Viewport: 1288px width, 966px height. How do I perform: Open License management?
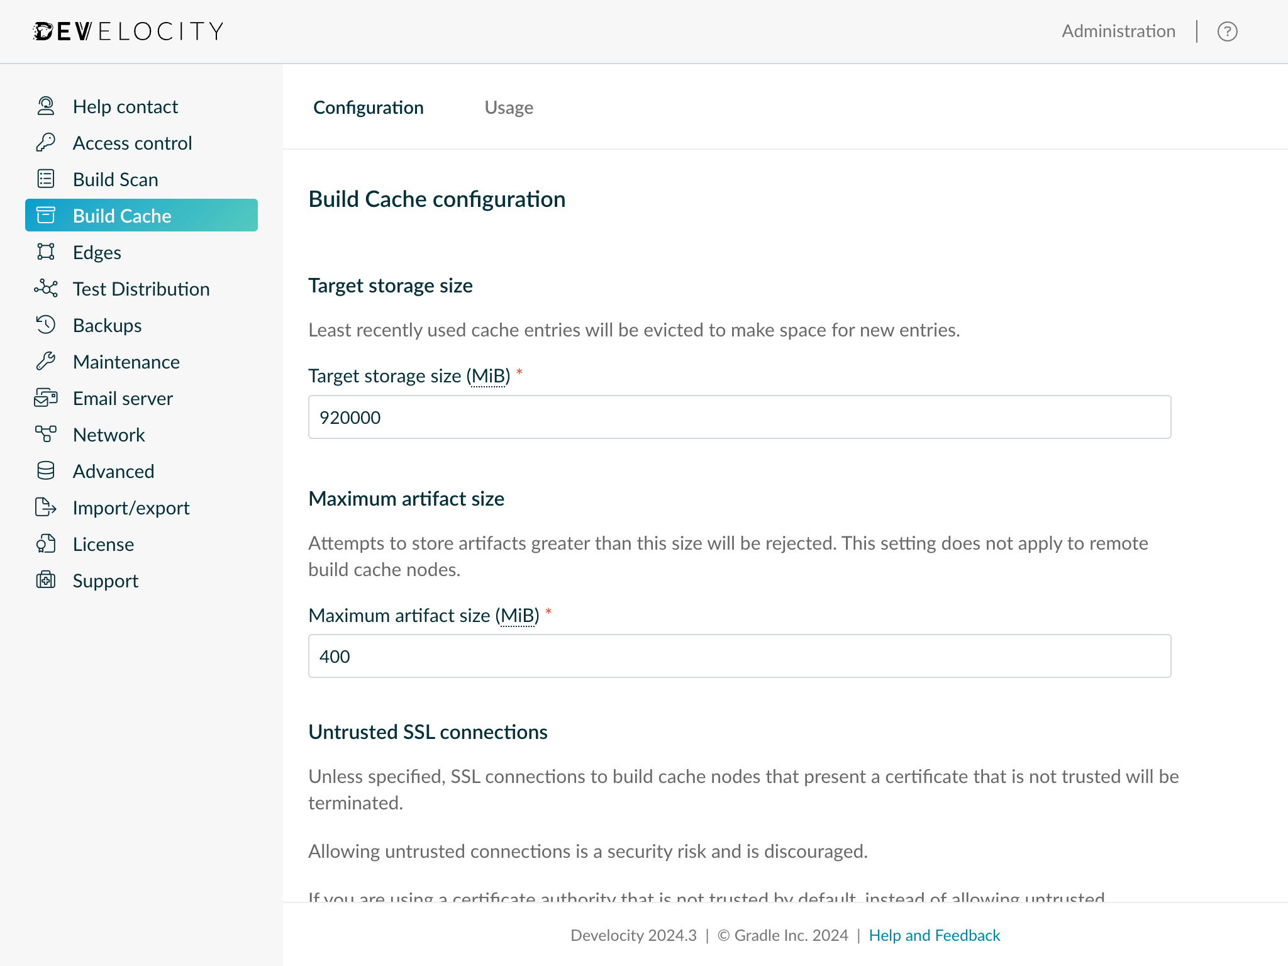click(103, 544)
